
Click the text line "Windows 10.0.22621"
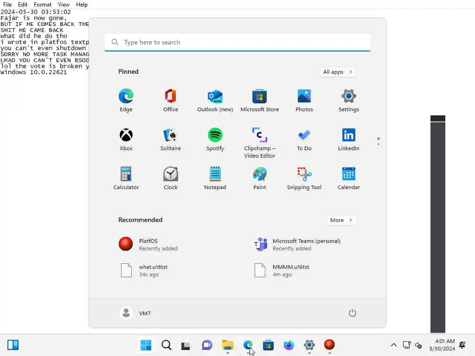[33, 72]
